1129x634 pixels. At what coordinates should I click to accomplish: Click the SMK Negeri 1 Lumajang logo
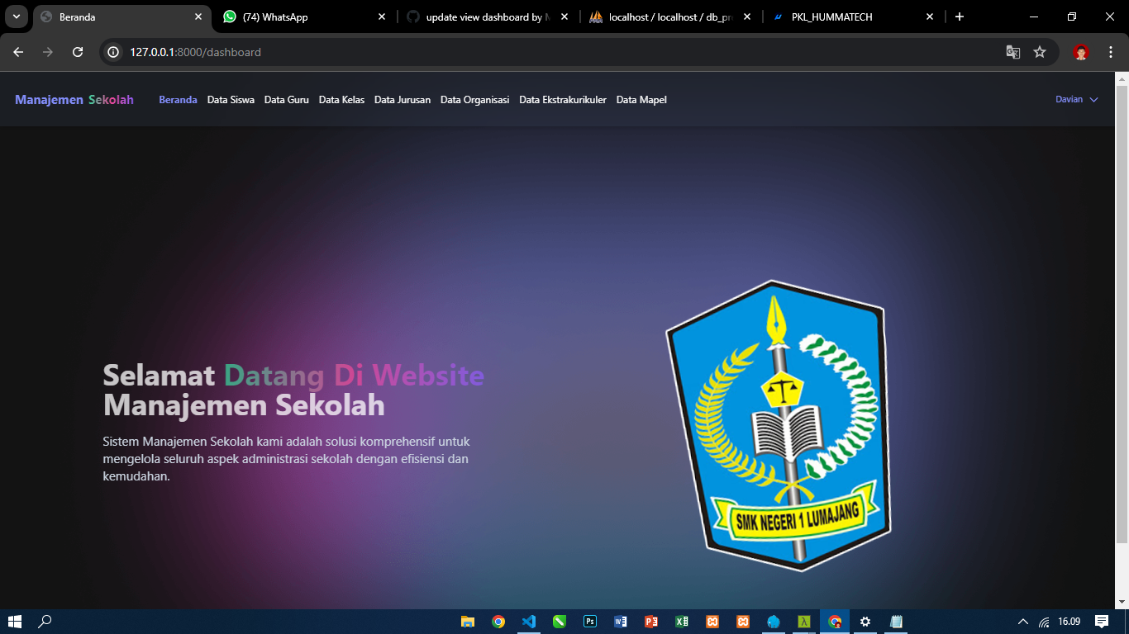click(779, 426)
